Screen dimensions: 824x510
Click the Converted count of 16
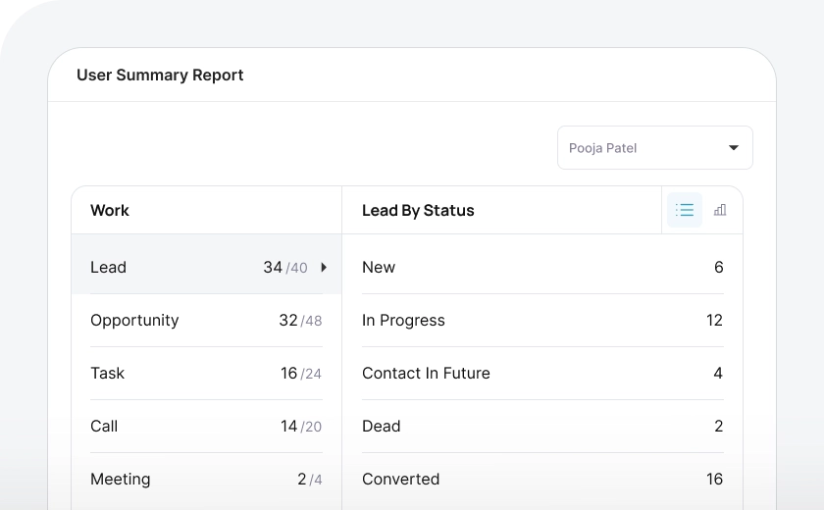[x=714, y=479]
